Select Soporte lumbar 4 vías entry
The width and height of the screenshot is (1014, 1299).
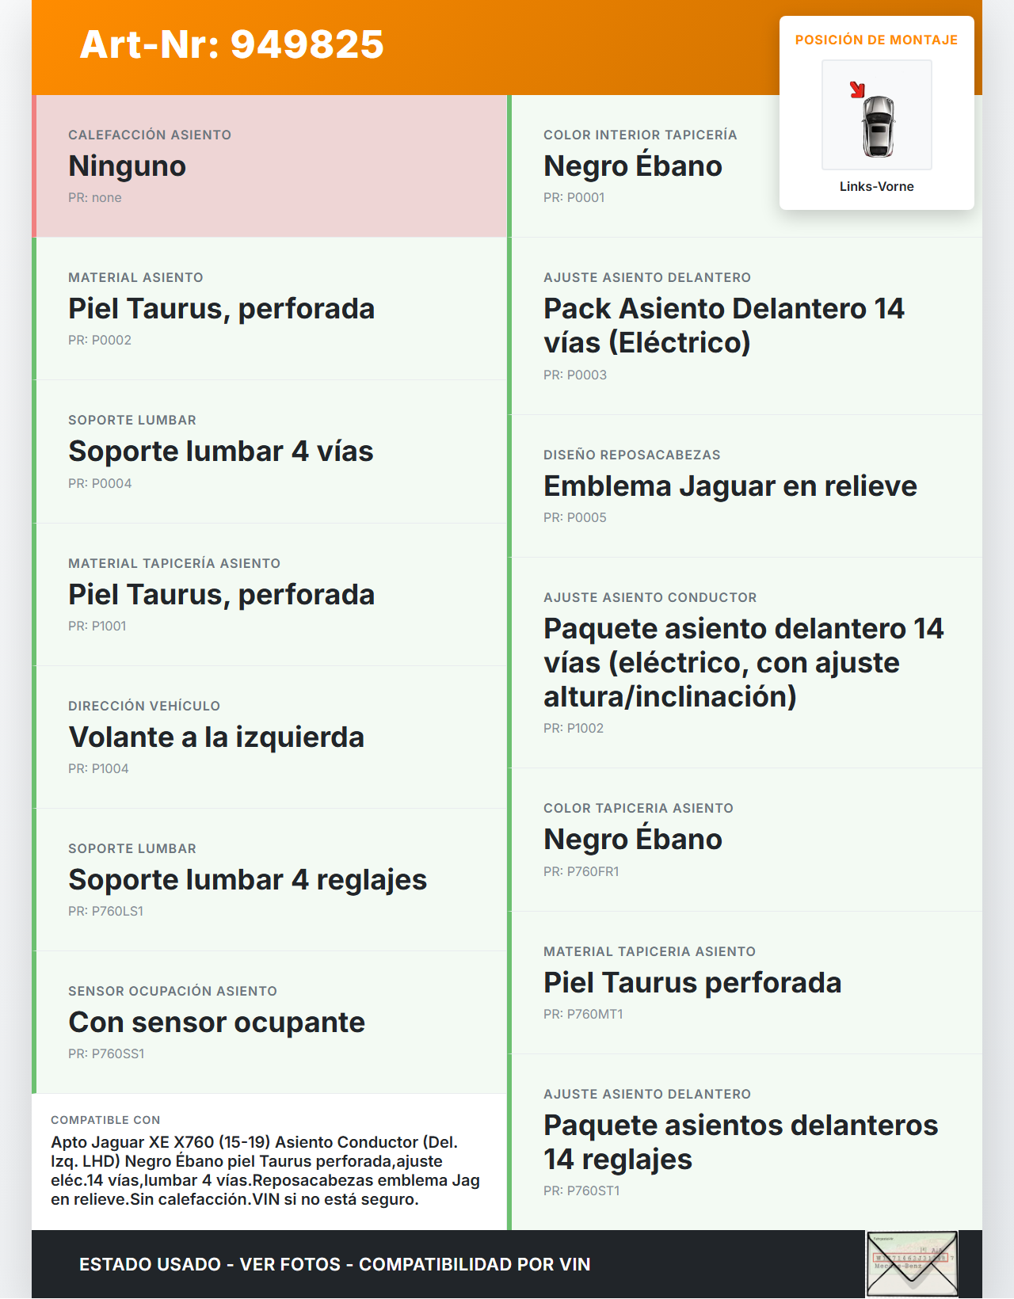(x=221, y=451)
